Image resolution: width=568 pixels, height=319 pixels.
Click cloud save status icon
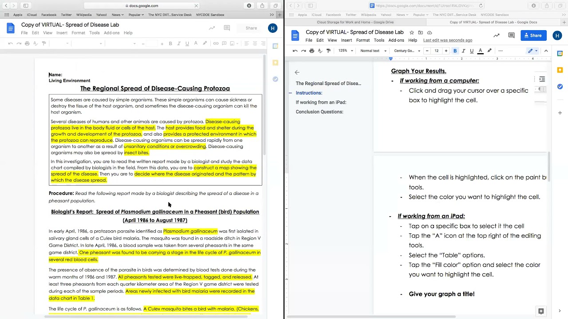(429, 32)
